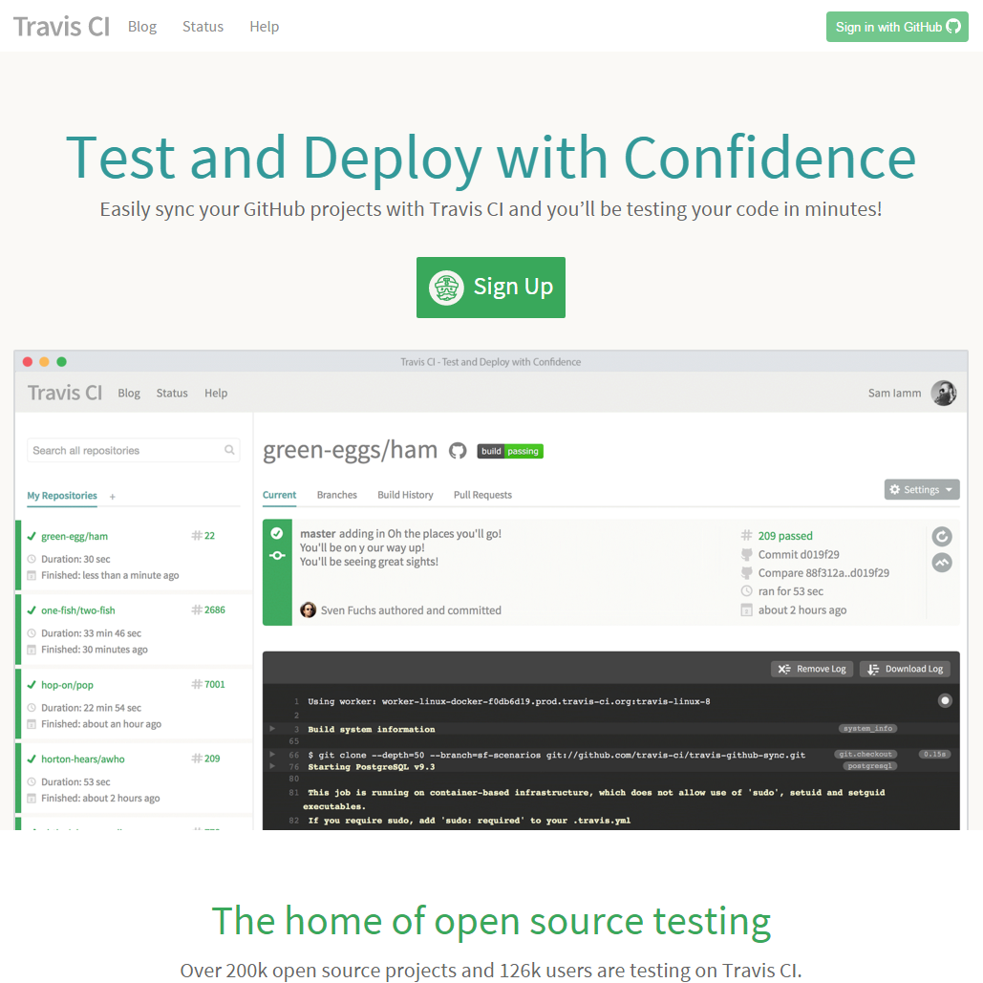Open Help in the top page navigation
Screen dimensions: 983x983
[x=264, y=27]
